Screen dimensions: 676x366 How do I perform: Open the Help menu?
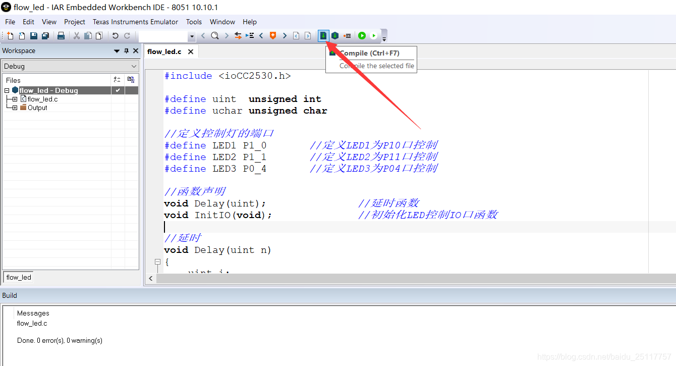point(250,22)
